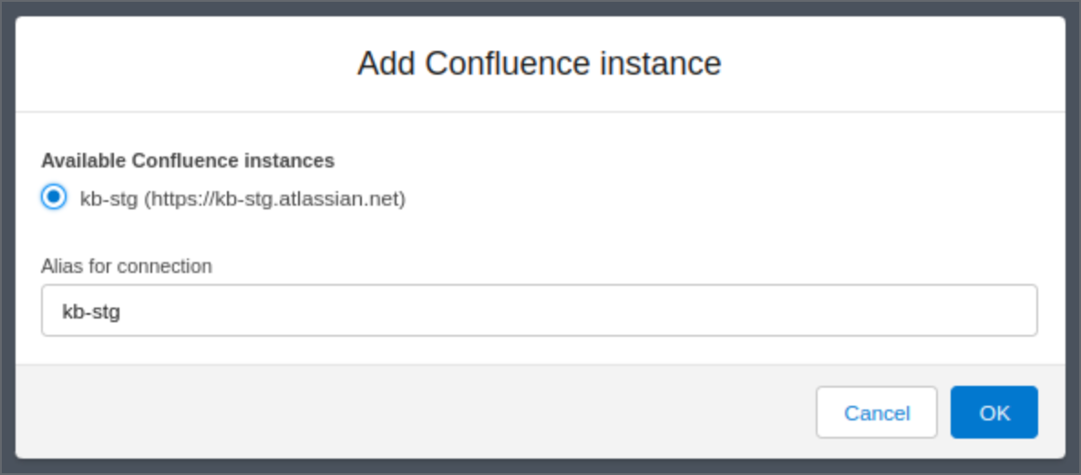The height and width of the screenshot is (475, 1081).
Task: Click the Alias for connection label
Action: (127, 267)
